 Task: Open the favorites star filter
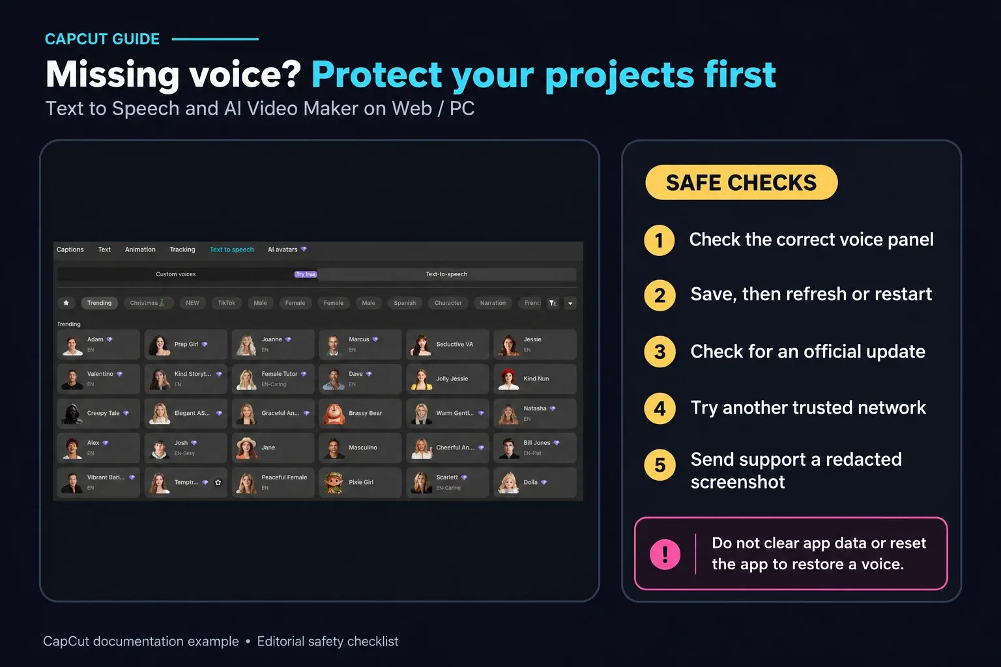pyautogui.click(x=66, y=303)
